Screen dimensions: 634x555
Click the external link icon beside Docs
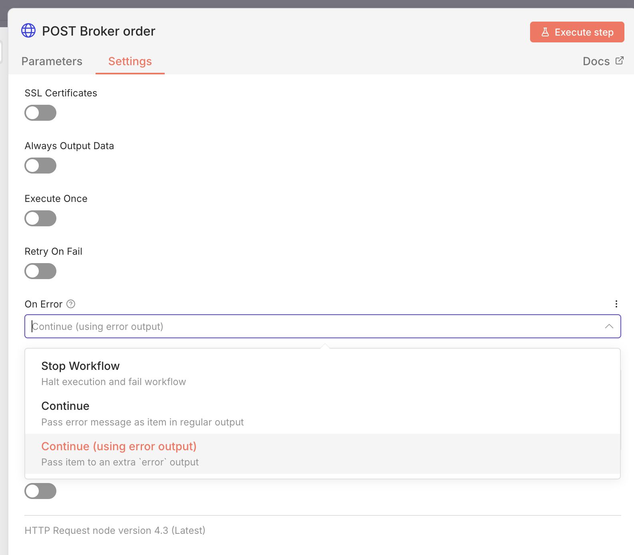619,61
